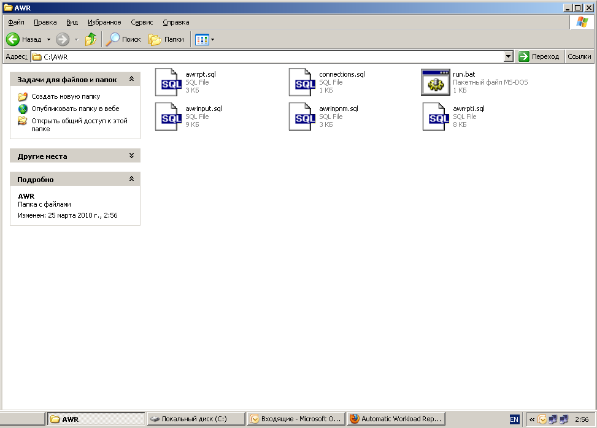Open the Сервис menu
Viewport: 597px width, 428px height.
click(142, 22)
